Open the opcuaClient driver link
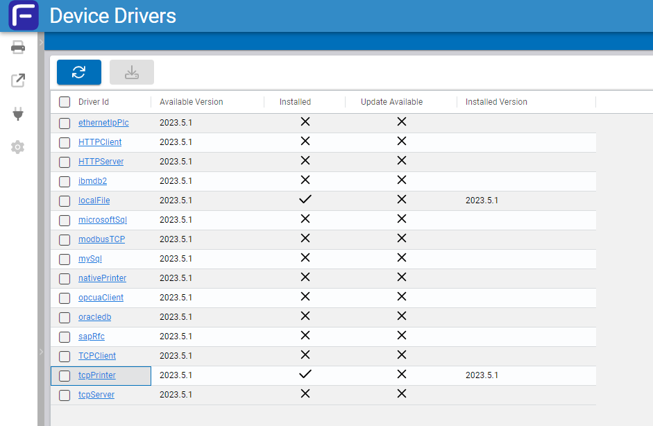The height and width of the screenshot is (426, 653). coord(101,298)
